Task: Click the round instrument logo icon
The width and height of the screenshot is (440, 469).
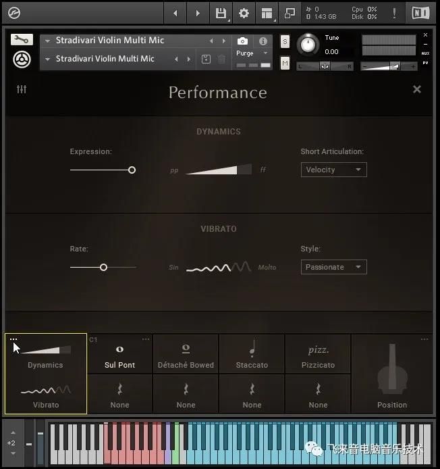Action: pos(22,59)
